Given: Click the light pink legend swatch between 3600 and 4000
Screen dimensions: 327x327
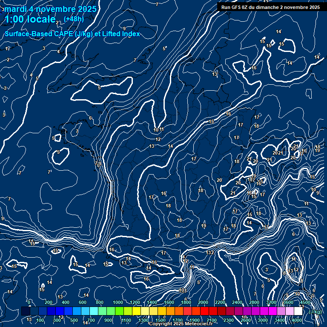Looking at the screenshot, I should (x=290, y=311).
